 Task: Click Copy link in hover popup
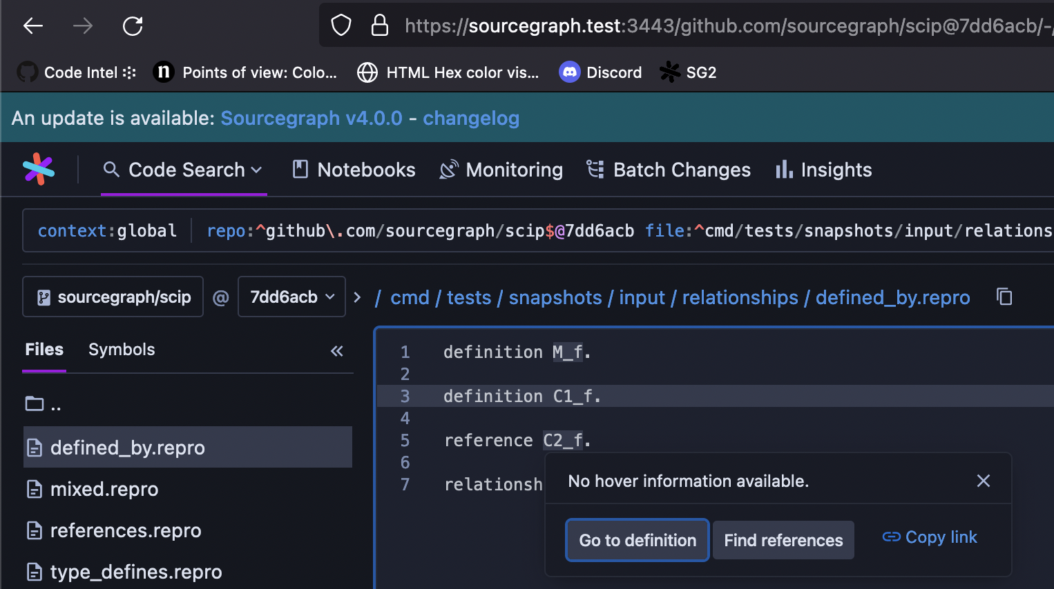(930, 537)
